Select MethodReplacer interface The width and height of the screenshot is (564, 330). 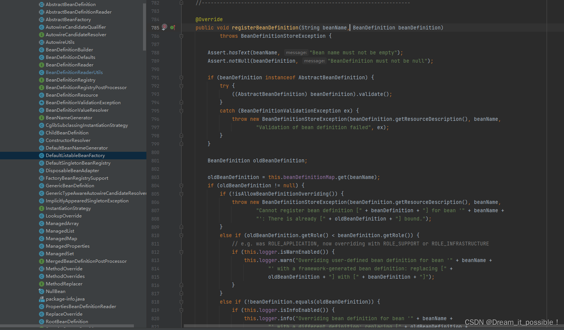(64, 284)
